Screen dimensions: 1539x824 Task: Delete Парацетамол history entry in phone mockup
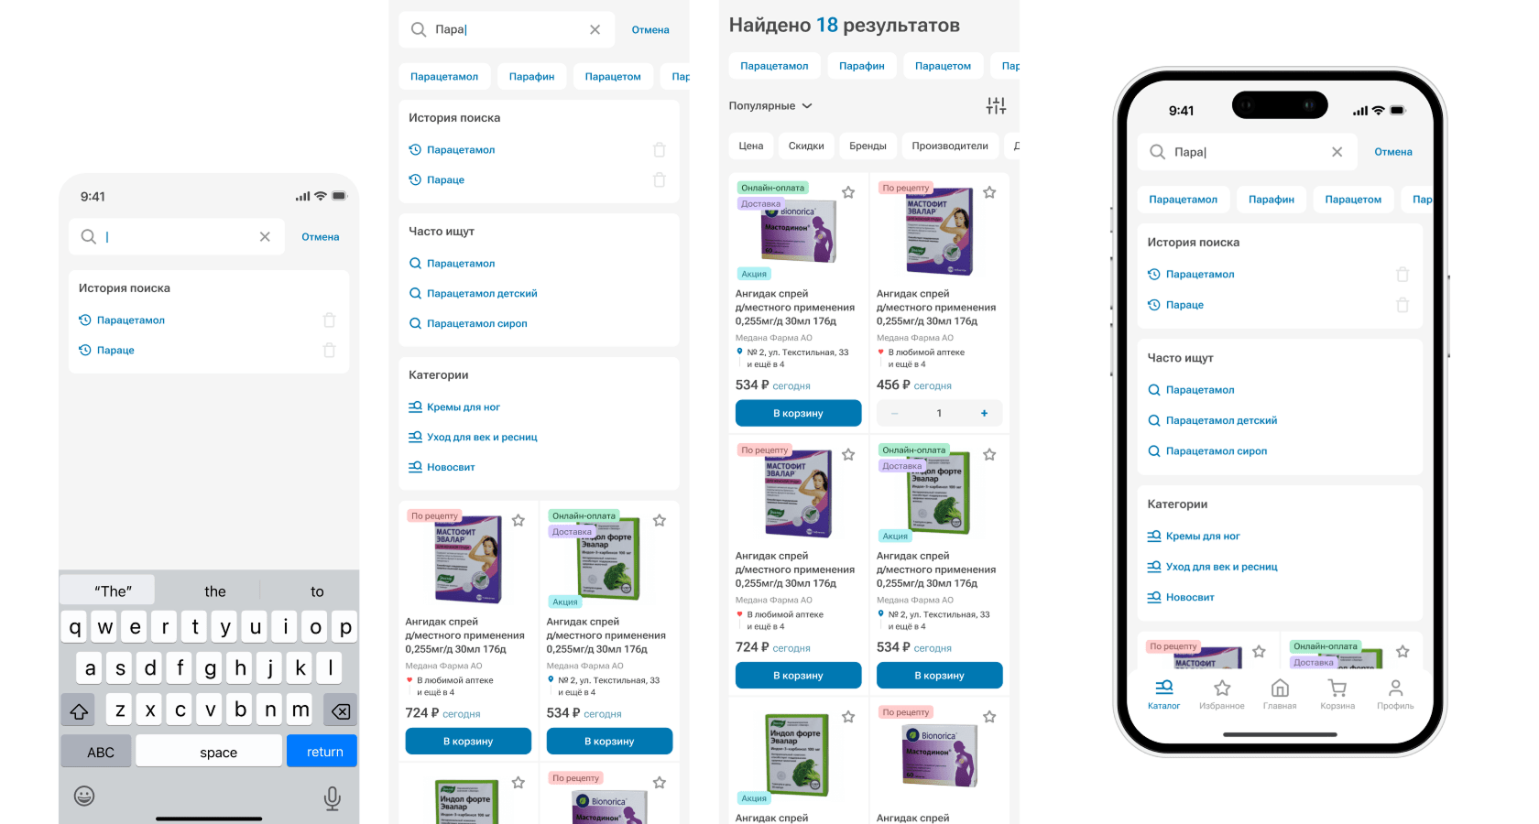(x=1403, y=275)
